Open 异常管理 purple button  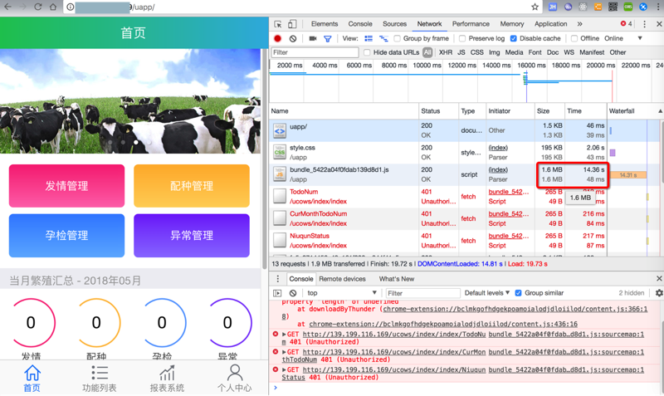(192, 236)
